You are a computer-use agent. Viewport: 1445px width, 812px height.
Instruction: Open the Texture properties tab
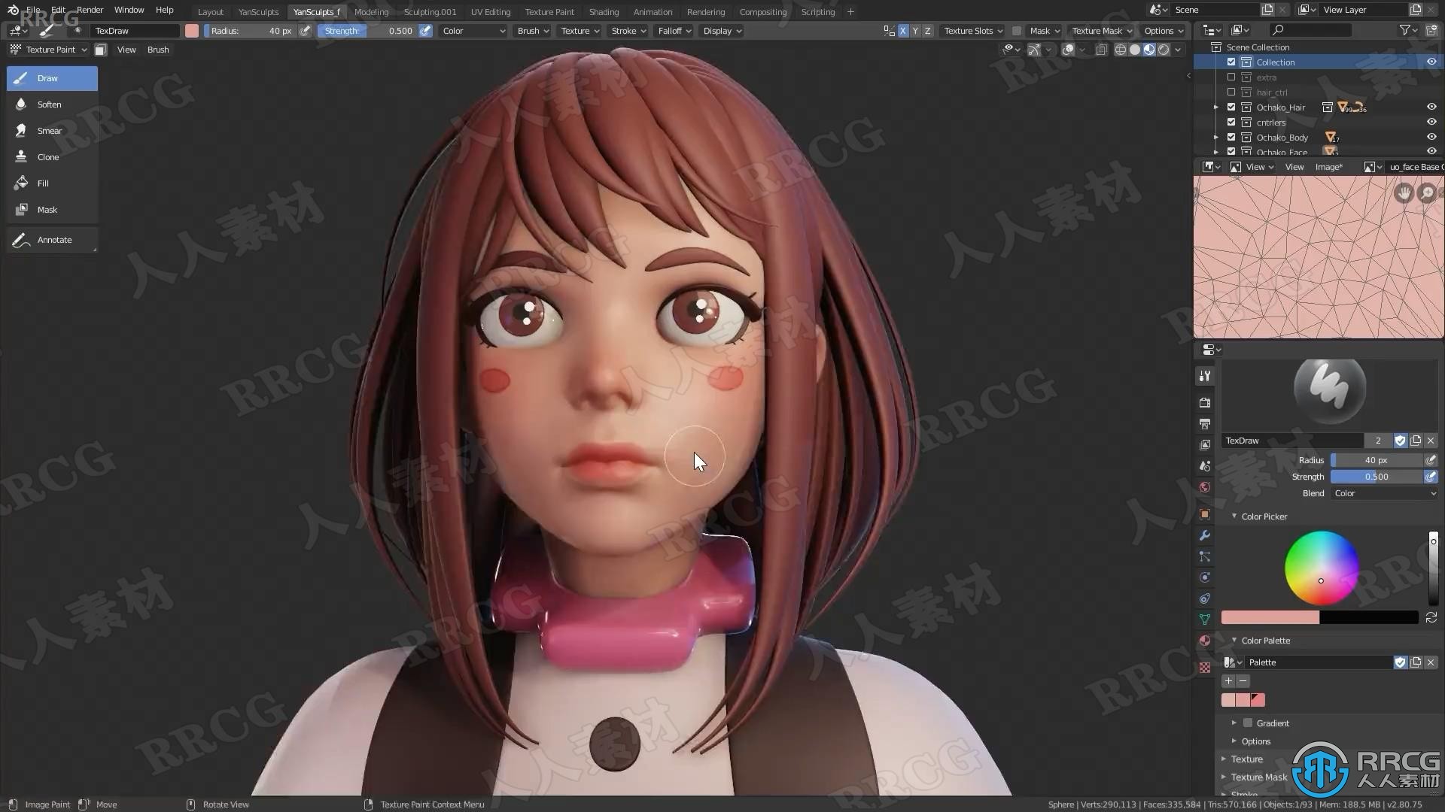point(1205,668)
